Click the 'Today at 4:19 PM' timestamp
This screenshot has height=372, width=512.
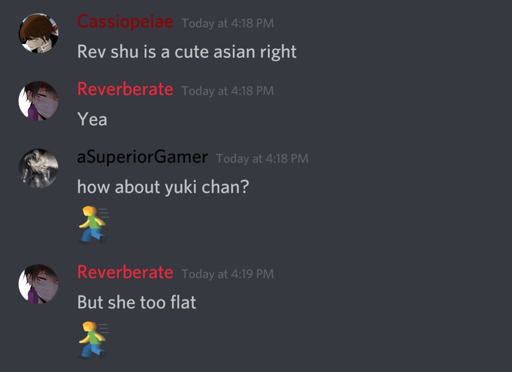click(228, 274)
